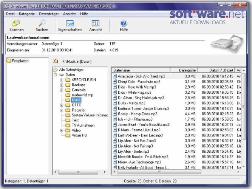Open Hilfe via the question mark icon

pos(124,23)
